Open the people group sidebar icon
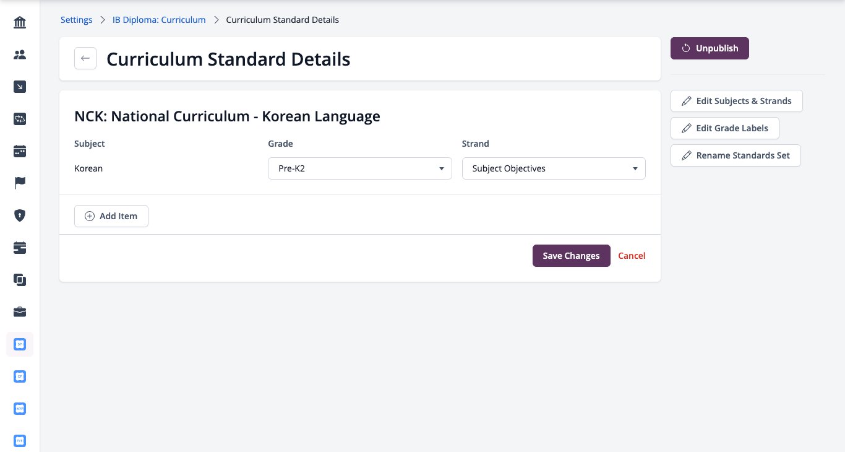Viewport: 845px width, 452px height. point(20,54)
